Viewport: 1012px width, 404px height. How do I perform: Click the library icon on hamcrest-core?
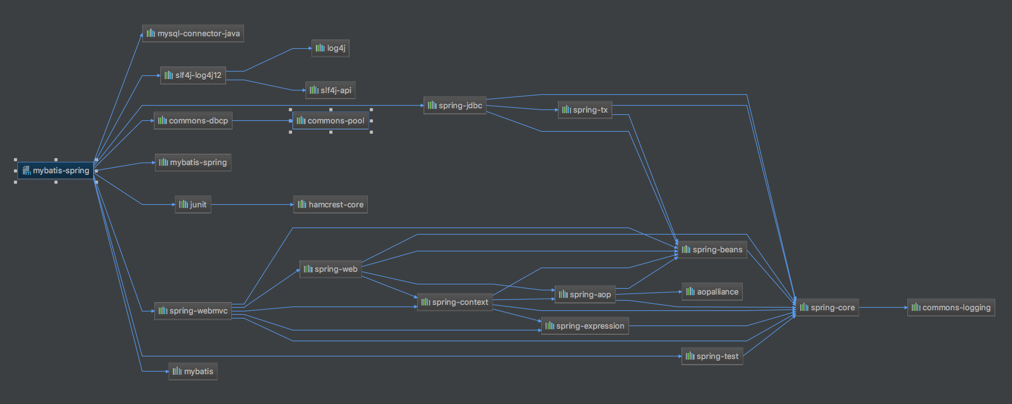302,205
